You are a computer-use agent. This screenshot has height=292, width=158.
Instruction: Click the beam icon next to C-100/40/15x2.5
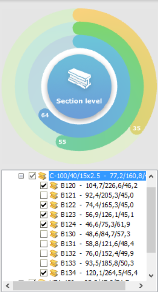click(x=42, y=176)
